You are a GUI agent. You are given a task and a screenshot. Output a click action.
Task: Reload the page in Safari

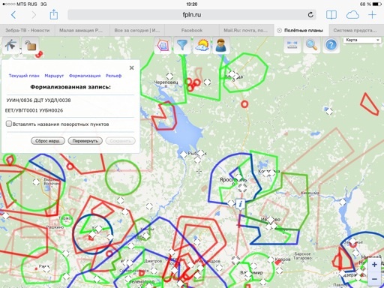tap(310, 15)
